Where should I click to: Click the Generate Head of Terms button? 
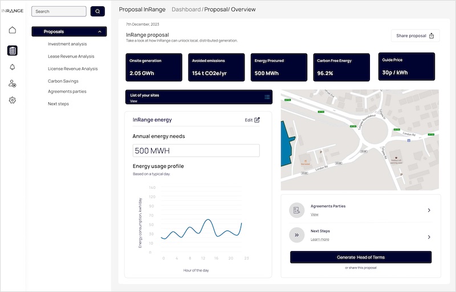[x=361, y=257]
